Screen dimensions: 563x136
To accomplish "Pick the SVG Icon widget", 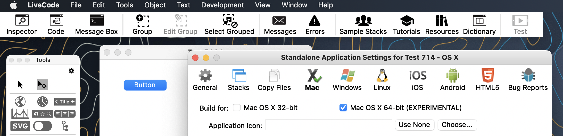I will pos(20,126).
